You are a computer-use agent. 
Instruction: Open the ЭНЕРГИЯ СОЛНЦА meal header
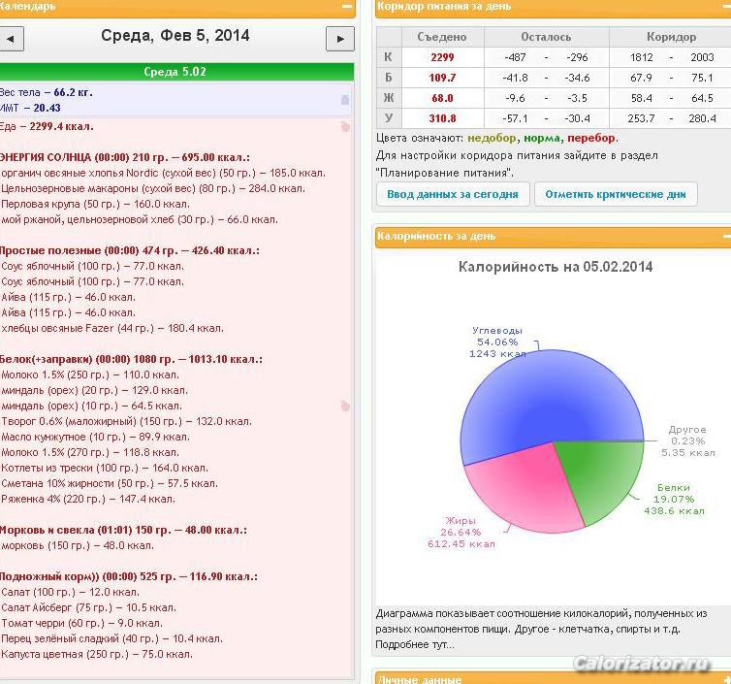pyautogui.click(x=124, y=157)
